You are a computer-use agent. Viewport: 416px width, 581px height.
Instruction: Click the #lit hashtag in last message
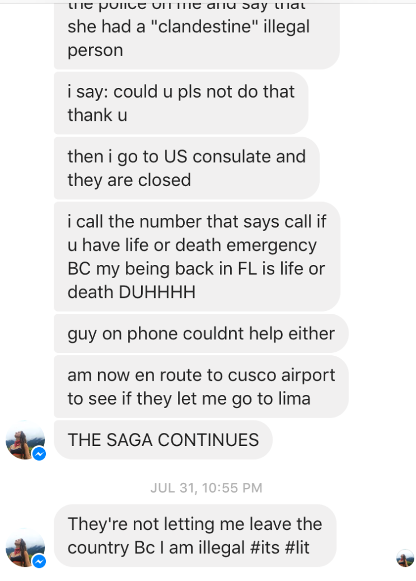(x=297, y=548)
